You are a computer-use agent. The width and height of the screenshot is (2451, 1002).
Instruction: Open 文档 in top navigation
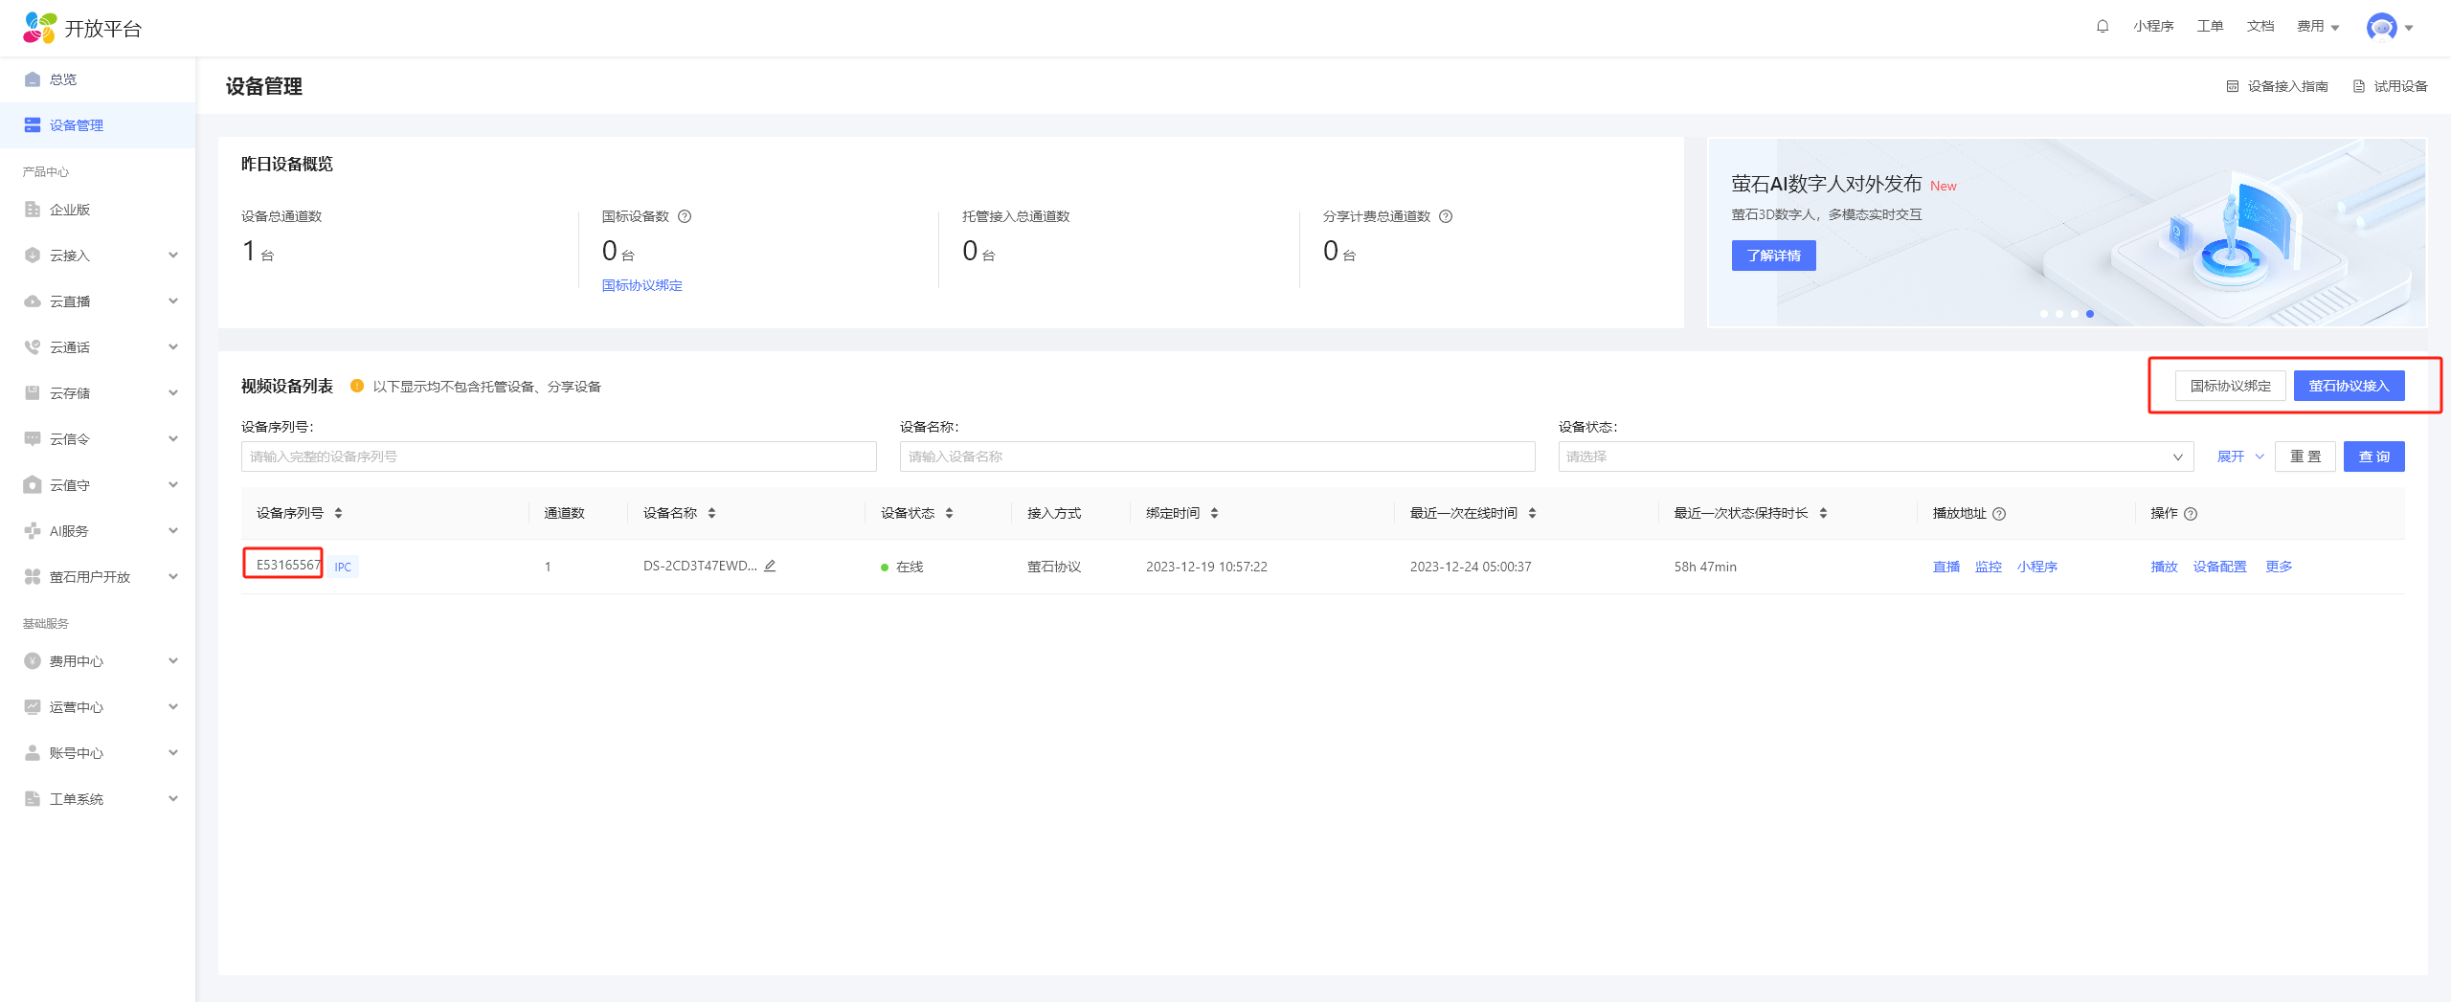coord(2260,27)
